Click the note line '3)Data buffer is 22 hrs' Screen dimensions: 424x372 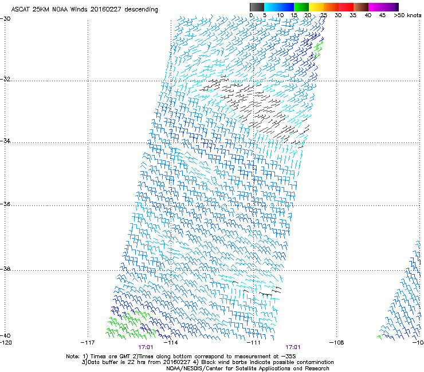[207, 362]
